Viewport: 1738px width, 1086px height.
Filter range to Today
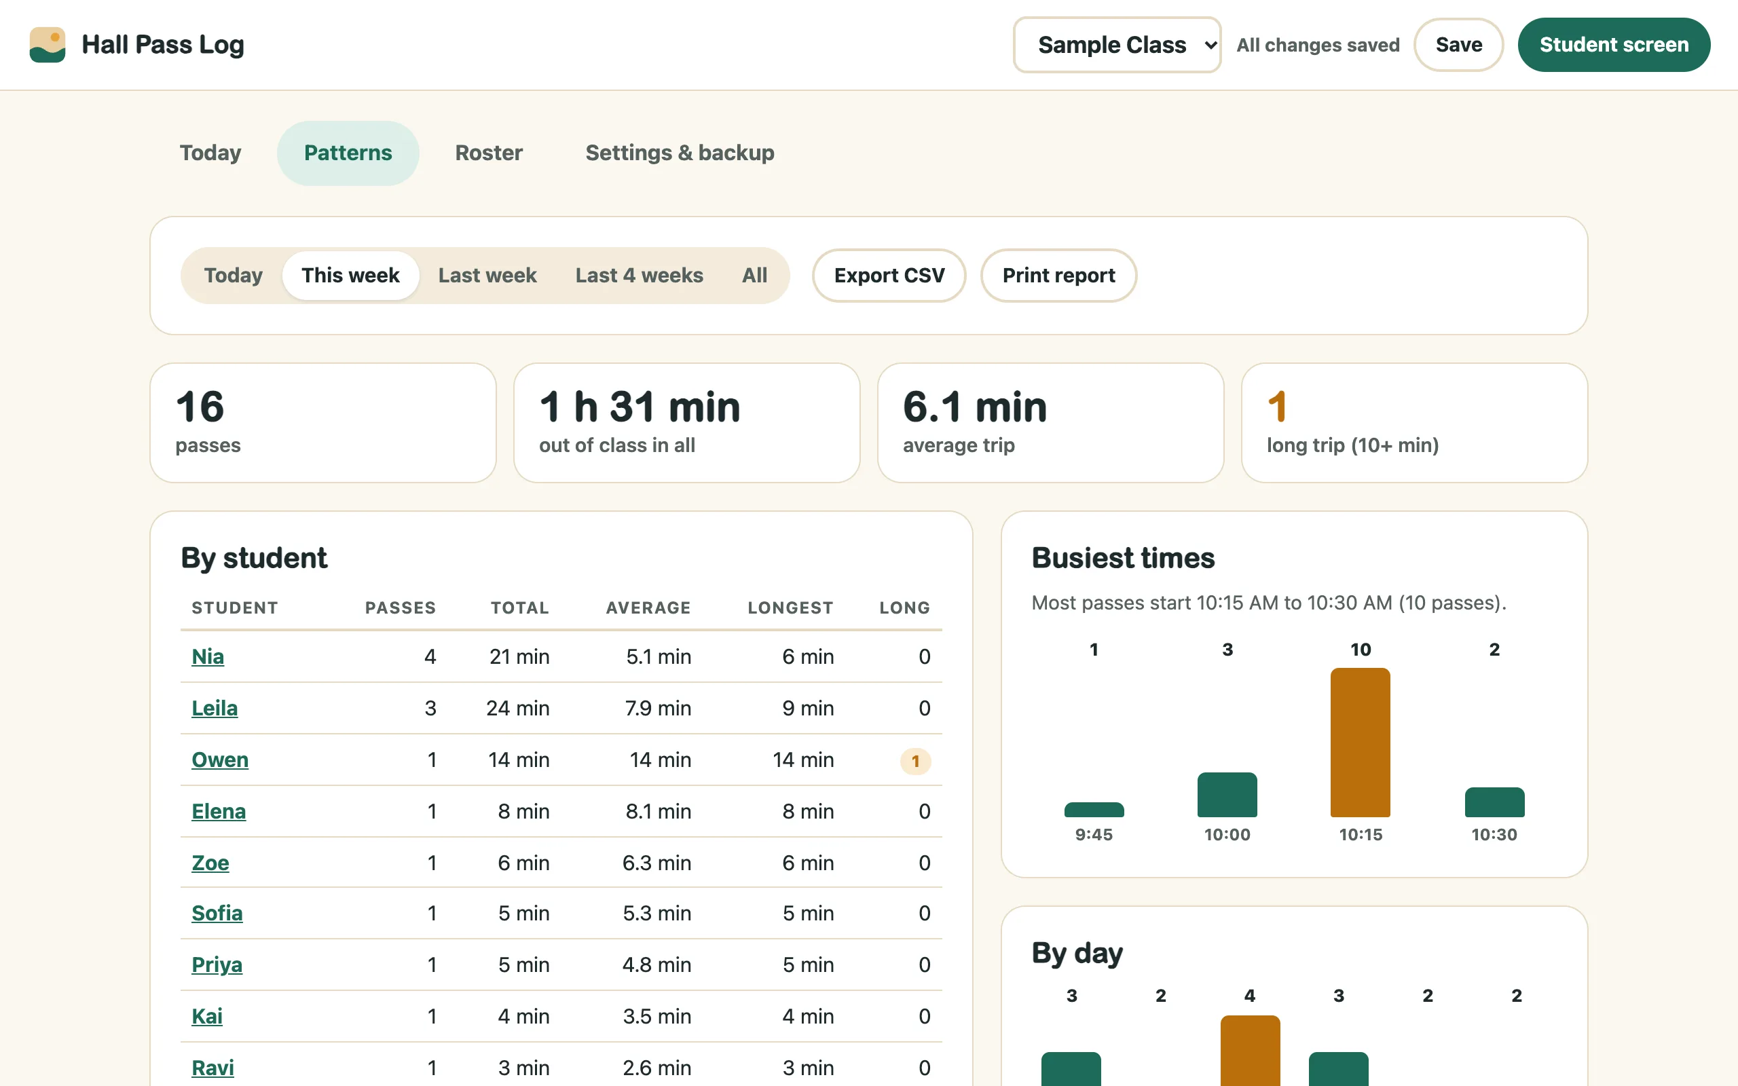[x=234, y=275]
